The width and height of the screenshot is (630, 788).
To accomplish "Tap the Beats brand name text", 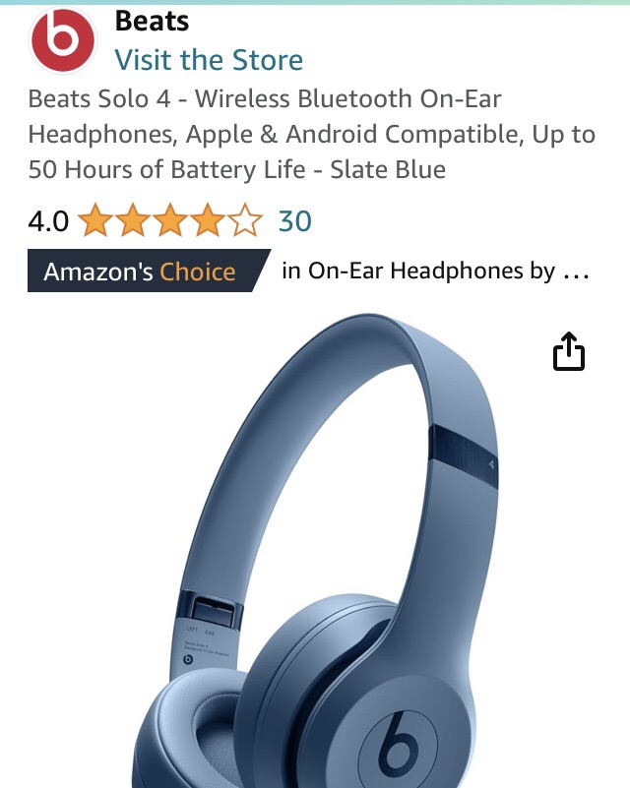I will pos(152,21).
